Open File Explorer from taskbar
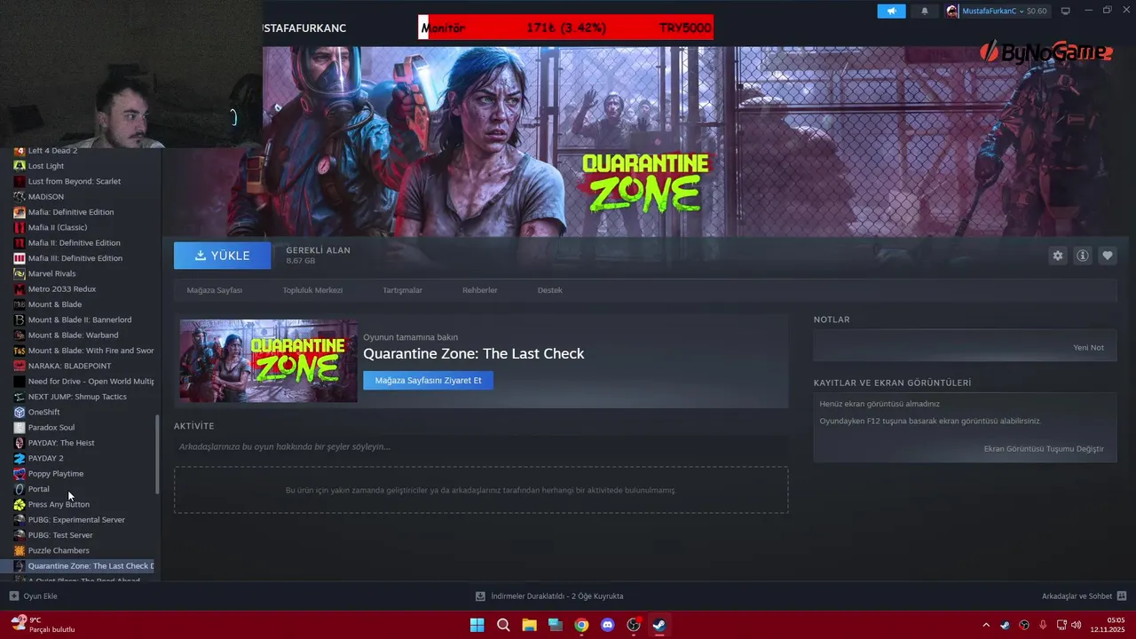 pyautogui.click(x=529, y=625)
